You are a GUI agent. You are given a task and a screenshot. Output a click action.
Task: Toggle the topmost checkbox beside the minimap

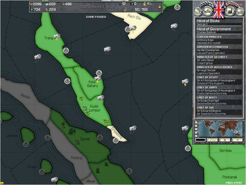tap(196, 122)
